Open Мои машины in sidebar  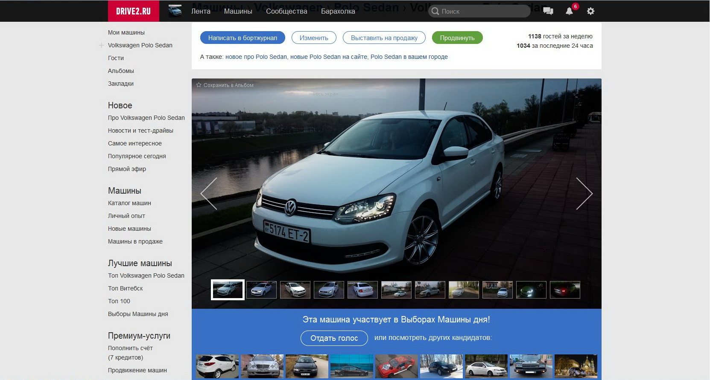point(126,32)
